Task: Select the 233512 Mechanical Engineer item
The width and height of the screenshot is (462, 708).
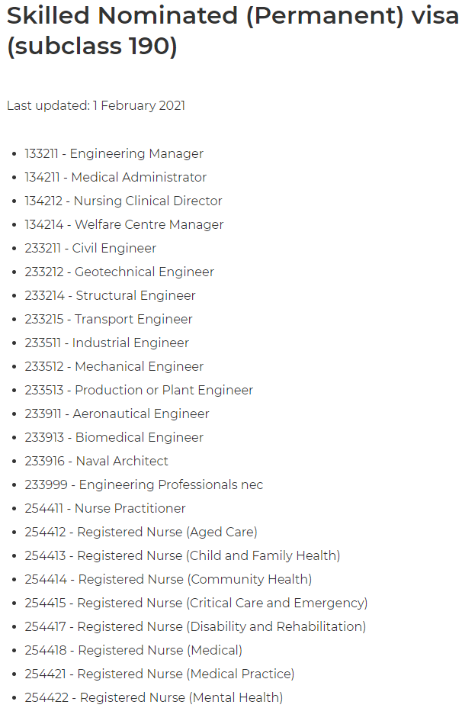Action: (x=114, y=366)
